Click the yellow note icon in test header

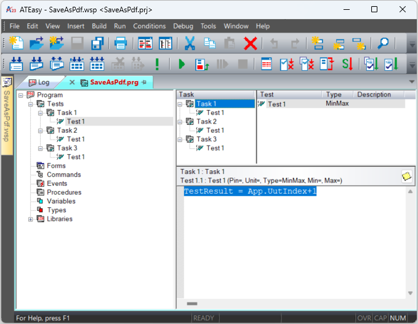point(406,176)
